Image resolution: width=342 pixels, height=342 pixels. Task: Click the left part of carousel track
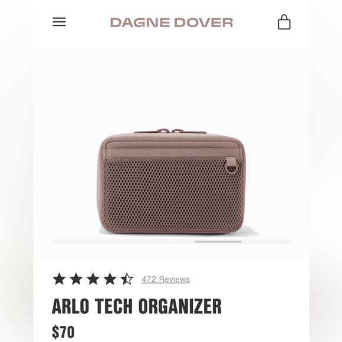(x=123, y=242)
